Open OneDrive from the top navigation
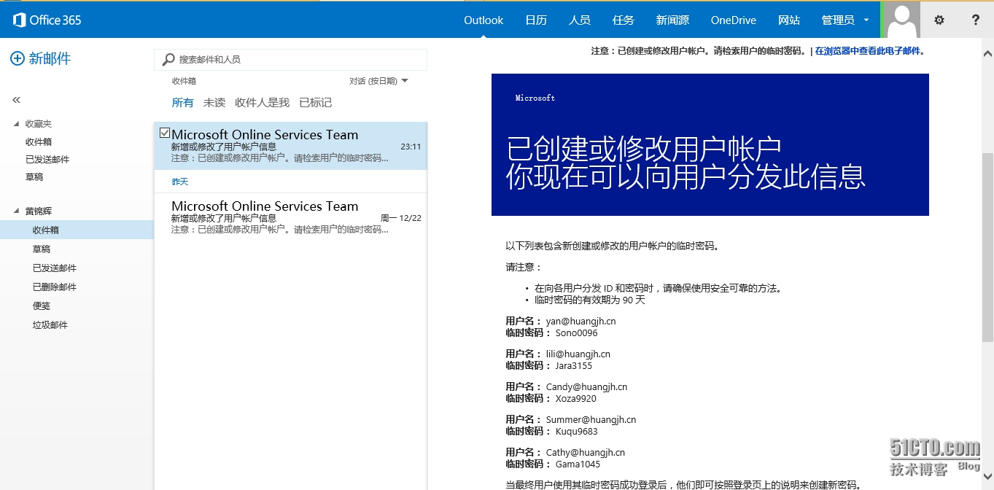The width and height of the screenshot is (994, 490). click(x=733, y=20)
